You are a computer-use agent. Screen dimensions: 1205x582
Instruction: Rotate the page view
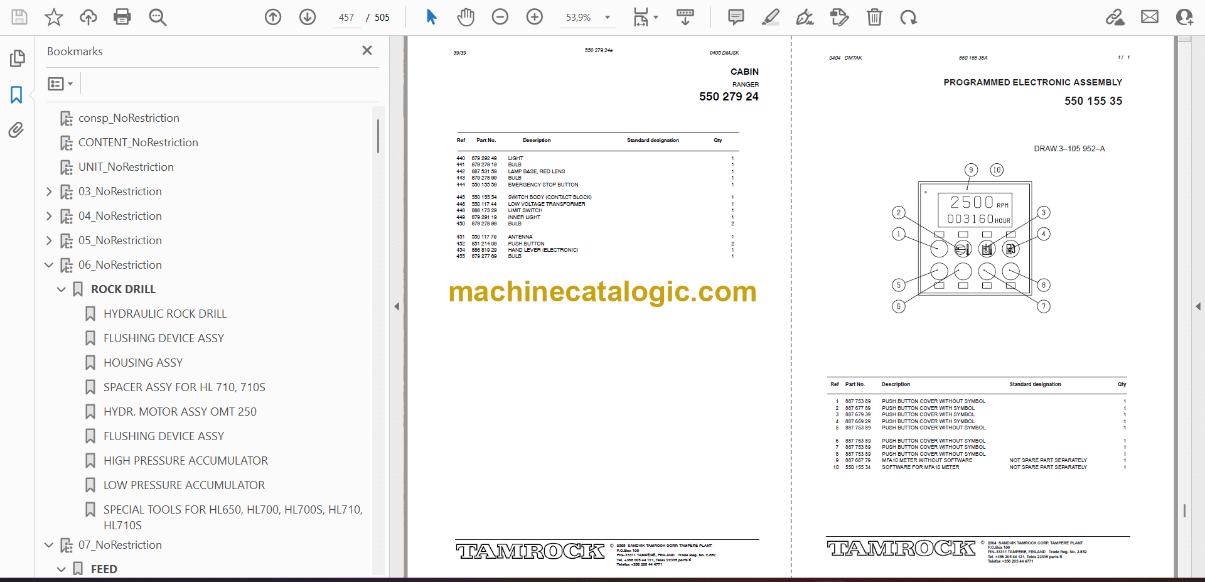908,17
